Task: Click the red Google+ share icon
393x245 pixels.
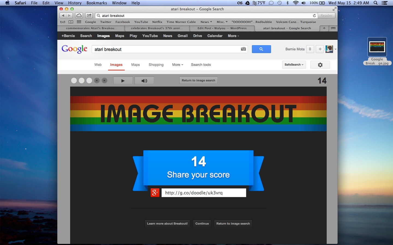Action: coord(155,193)
